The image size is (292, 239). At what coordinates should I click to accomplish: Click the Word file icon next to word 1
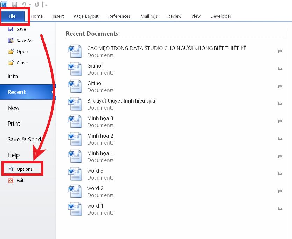75,209
